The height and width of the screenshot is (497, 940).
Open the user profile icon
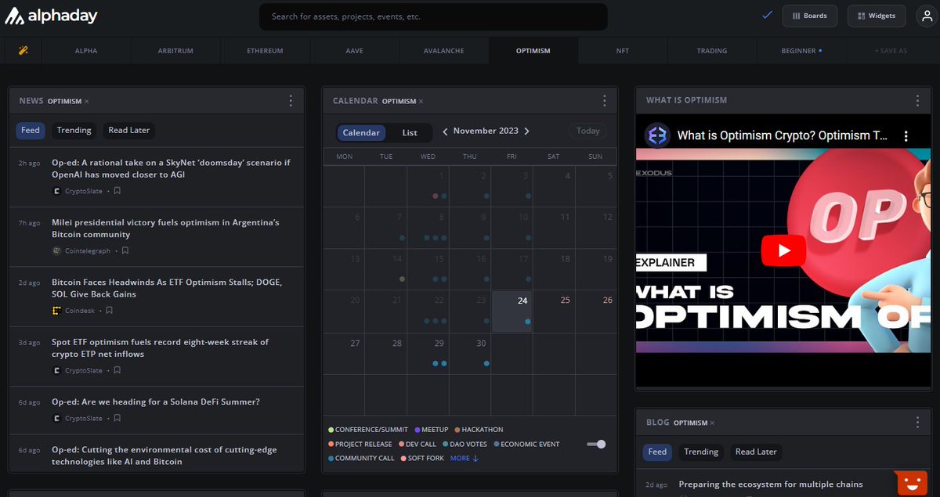[x=927, y=16]
